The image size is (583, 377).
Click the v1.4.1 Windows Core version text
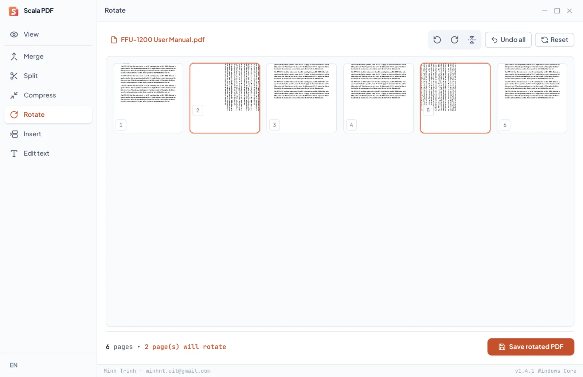point(545,371)
